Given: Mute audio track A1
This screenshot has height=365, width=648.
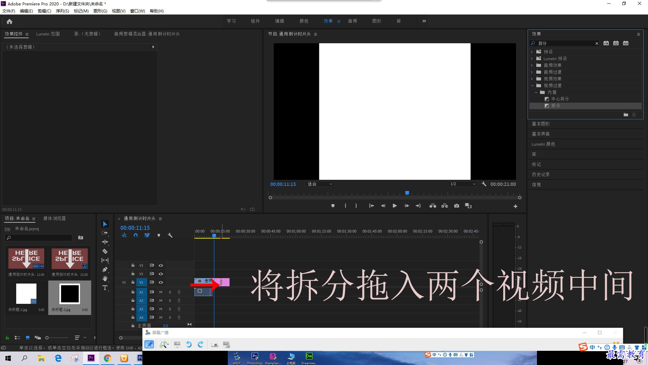Looking at the screenshot, I should pos(161,292).
